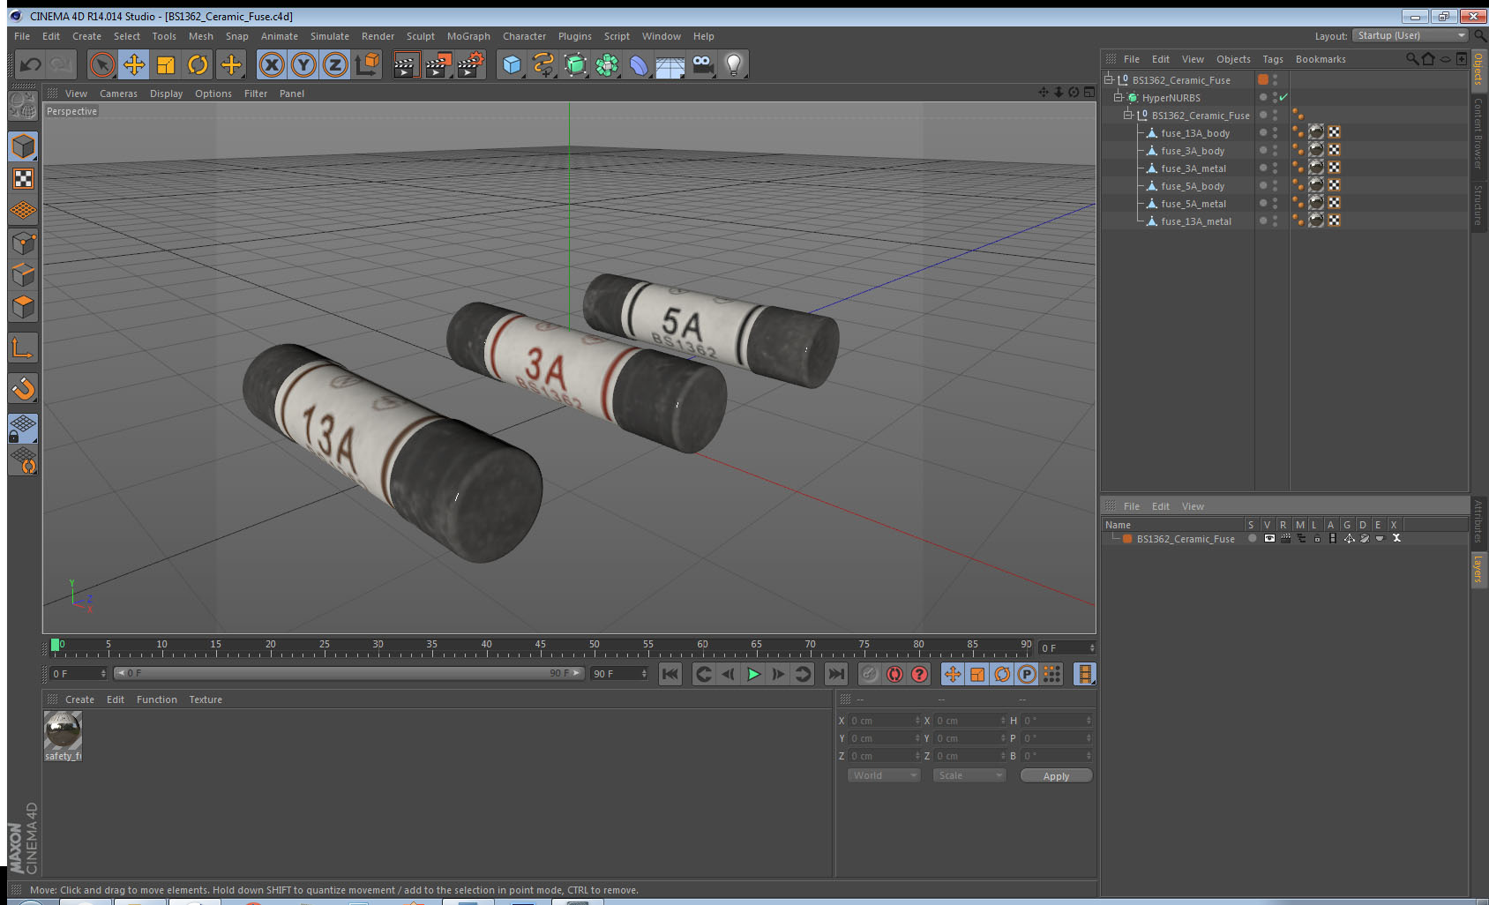Add a floor environment object icon
This screenshot has width=1489, height=905.
pyautogui.click(x=670, y=64)
